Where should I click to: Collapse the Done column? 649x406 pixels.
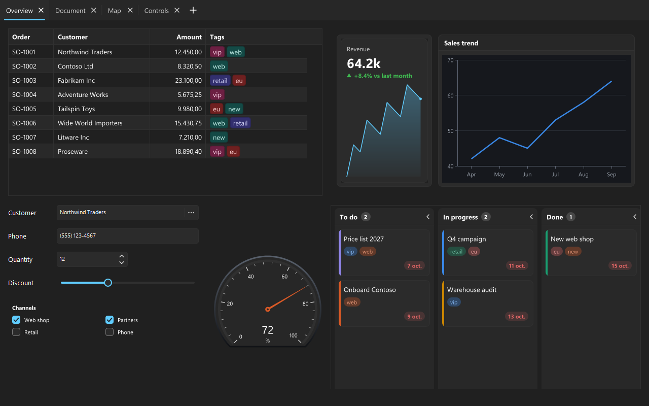[x=635, y=217]
